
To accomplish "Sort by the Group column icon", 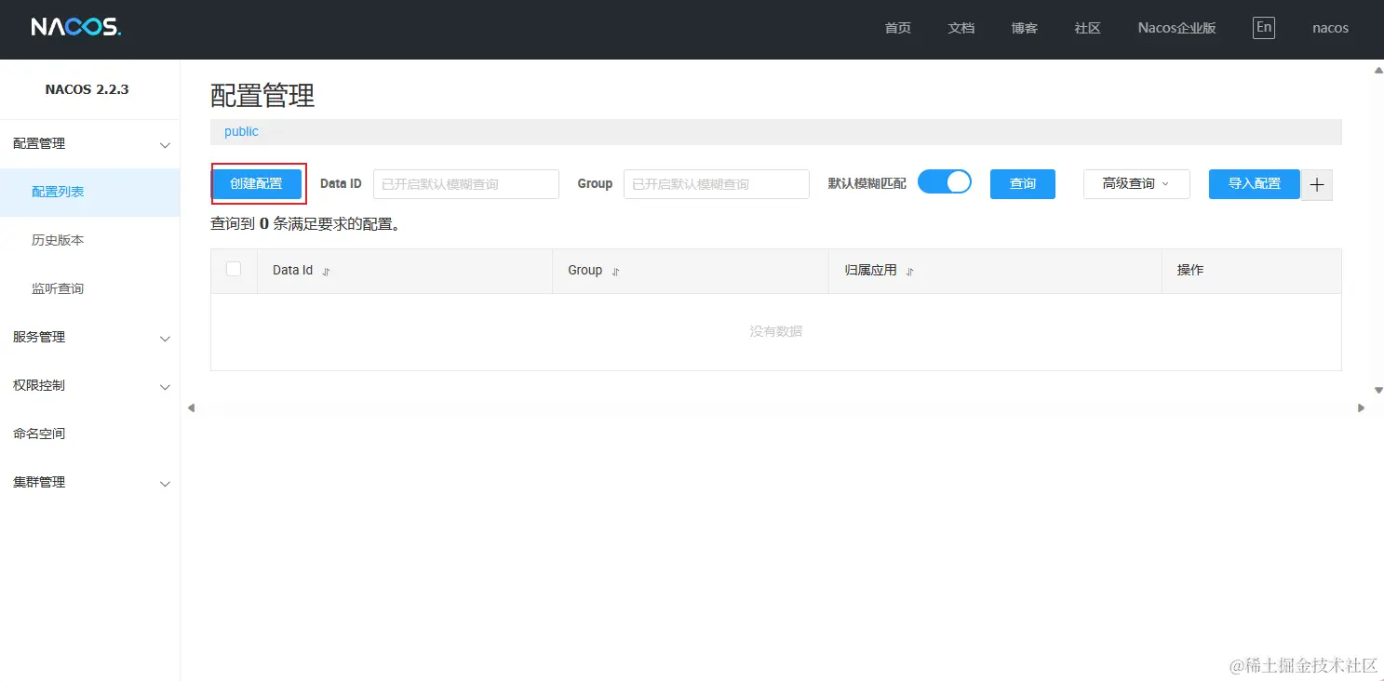I will point(616,272).
